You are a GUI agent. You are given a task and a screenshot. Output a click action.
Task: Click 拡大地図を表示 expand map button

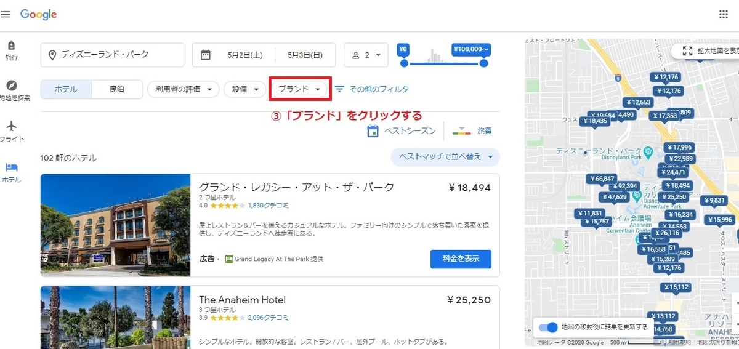point(705,51)
